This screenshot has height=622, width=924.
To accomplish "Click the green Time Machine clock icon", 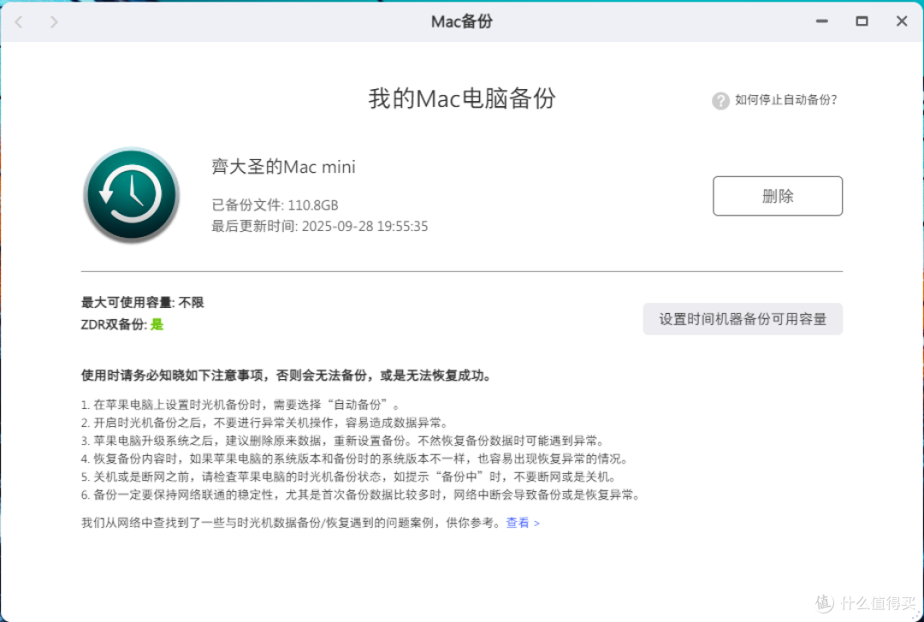I will [131, 195].
